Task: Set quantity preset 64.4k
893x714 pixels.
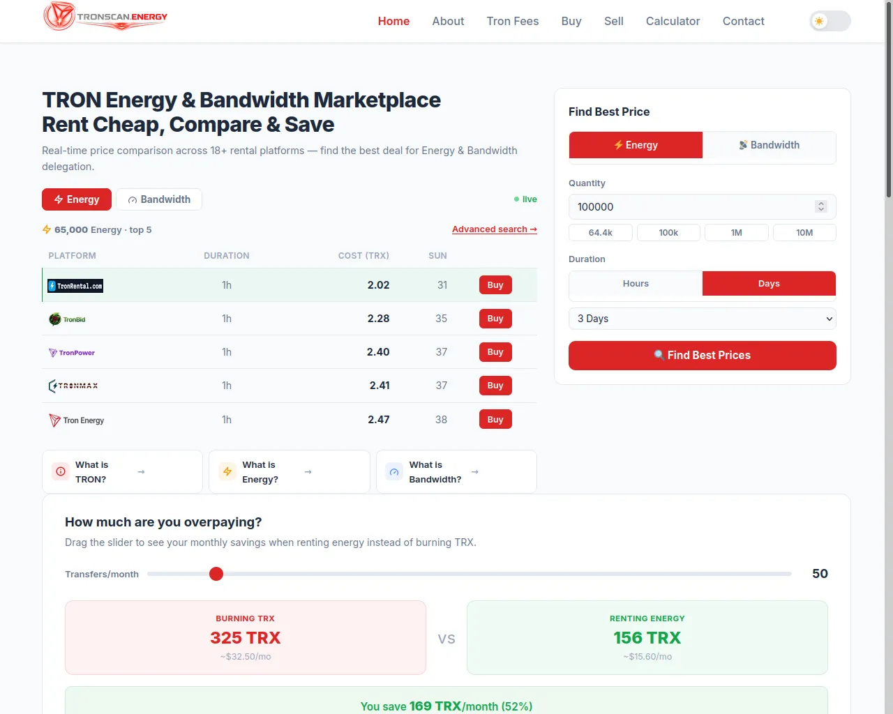Action: (x=601, y=233)
